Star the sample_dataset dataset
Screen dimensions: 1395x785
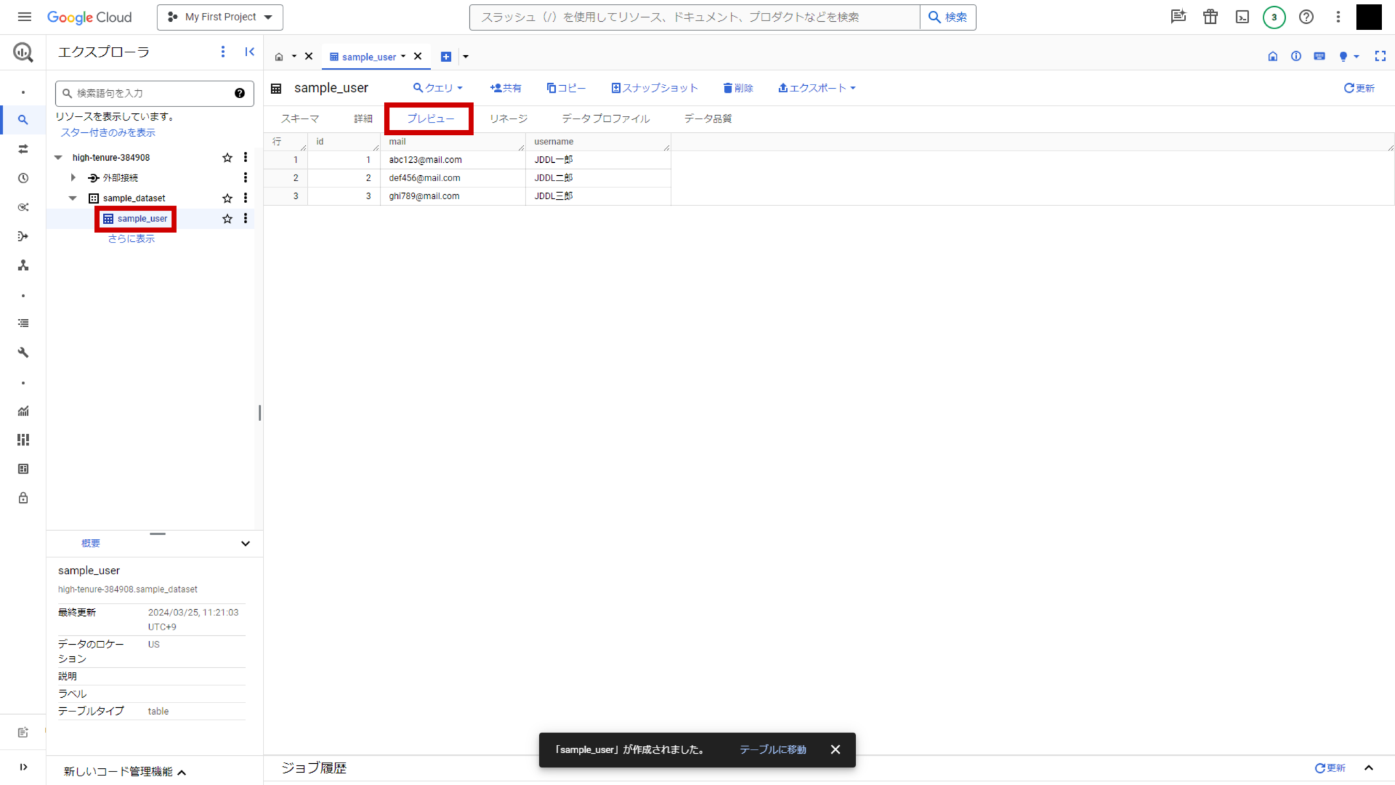(228, 198)
